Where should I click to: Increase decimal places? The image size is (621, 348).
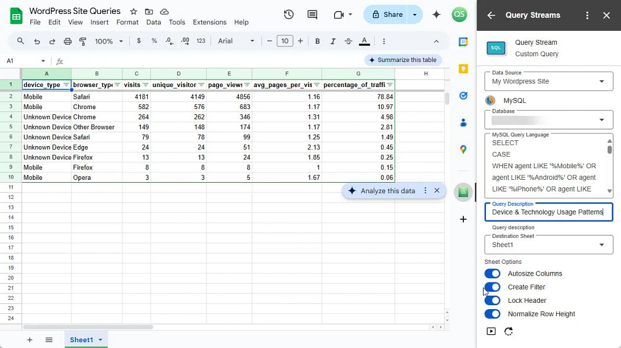click(185, 41)
